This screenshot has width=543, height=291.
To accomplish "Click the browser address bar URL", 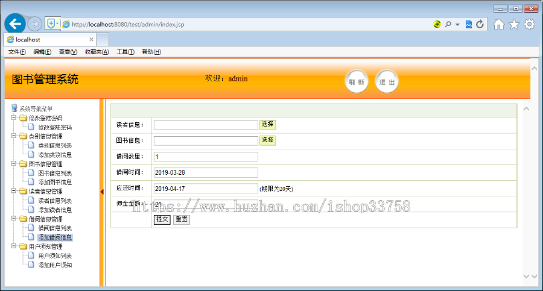I will click(x=128, y=25).
